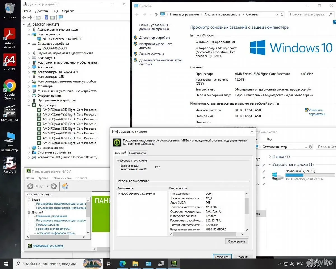The width and height of the screenshot is (336, 269).
Task: Click the О программе button
Action: 237,241
